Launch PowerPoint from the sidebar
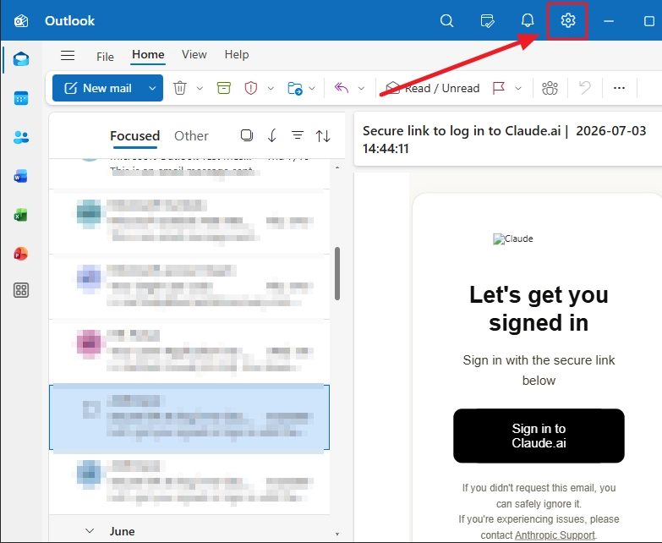Viewport: 662px width, 543px height. click(x=20, y=255)
